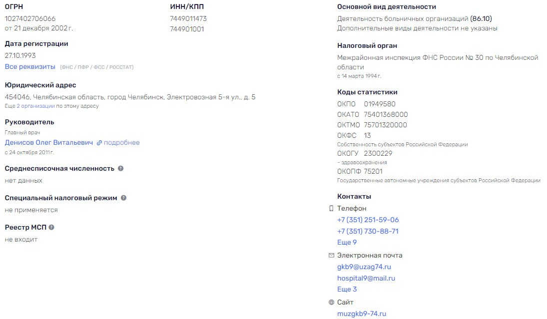Expand Еще 3 email addresses
This screenshot has height=319, width=547.
pyautogui.click(x=347, y=290)
